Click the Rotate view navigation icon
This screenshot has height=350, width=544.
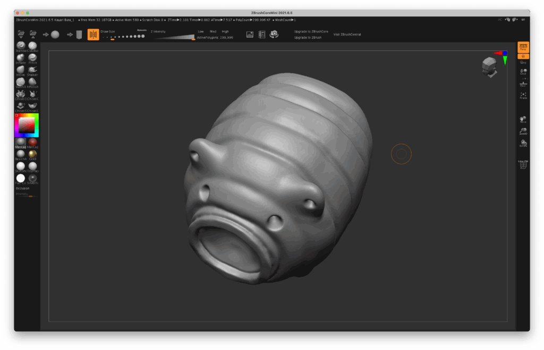[x=523, y=143]
